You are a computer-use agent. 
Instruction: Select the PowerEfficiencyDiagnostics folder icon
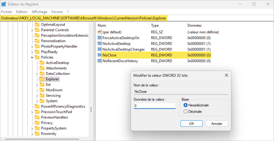coord(37,107)
